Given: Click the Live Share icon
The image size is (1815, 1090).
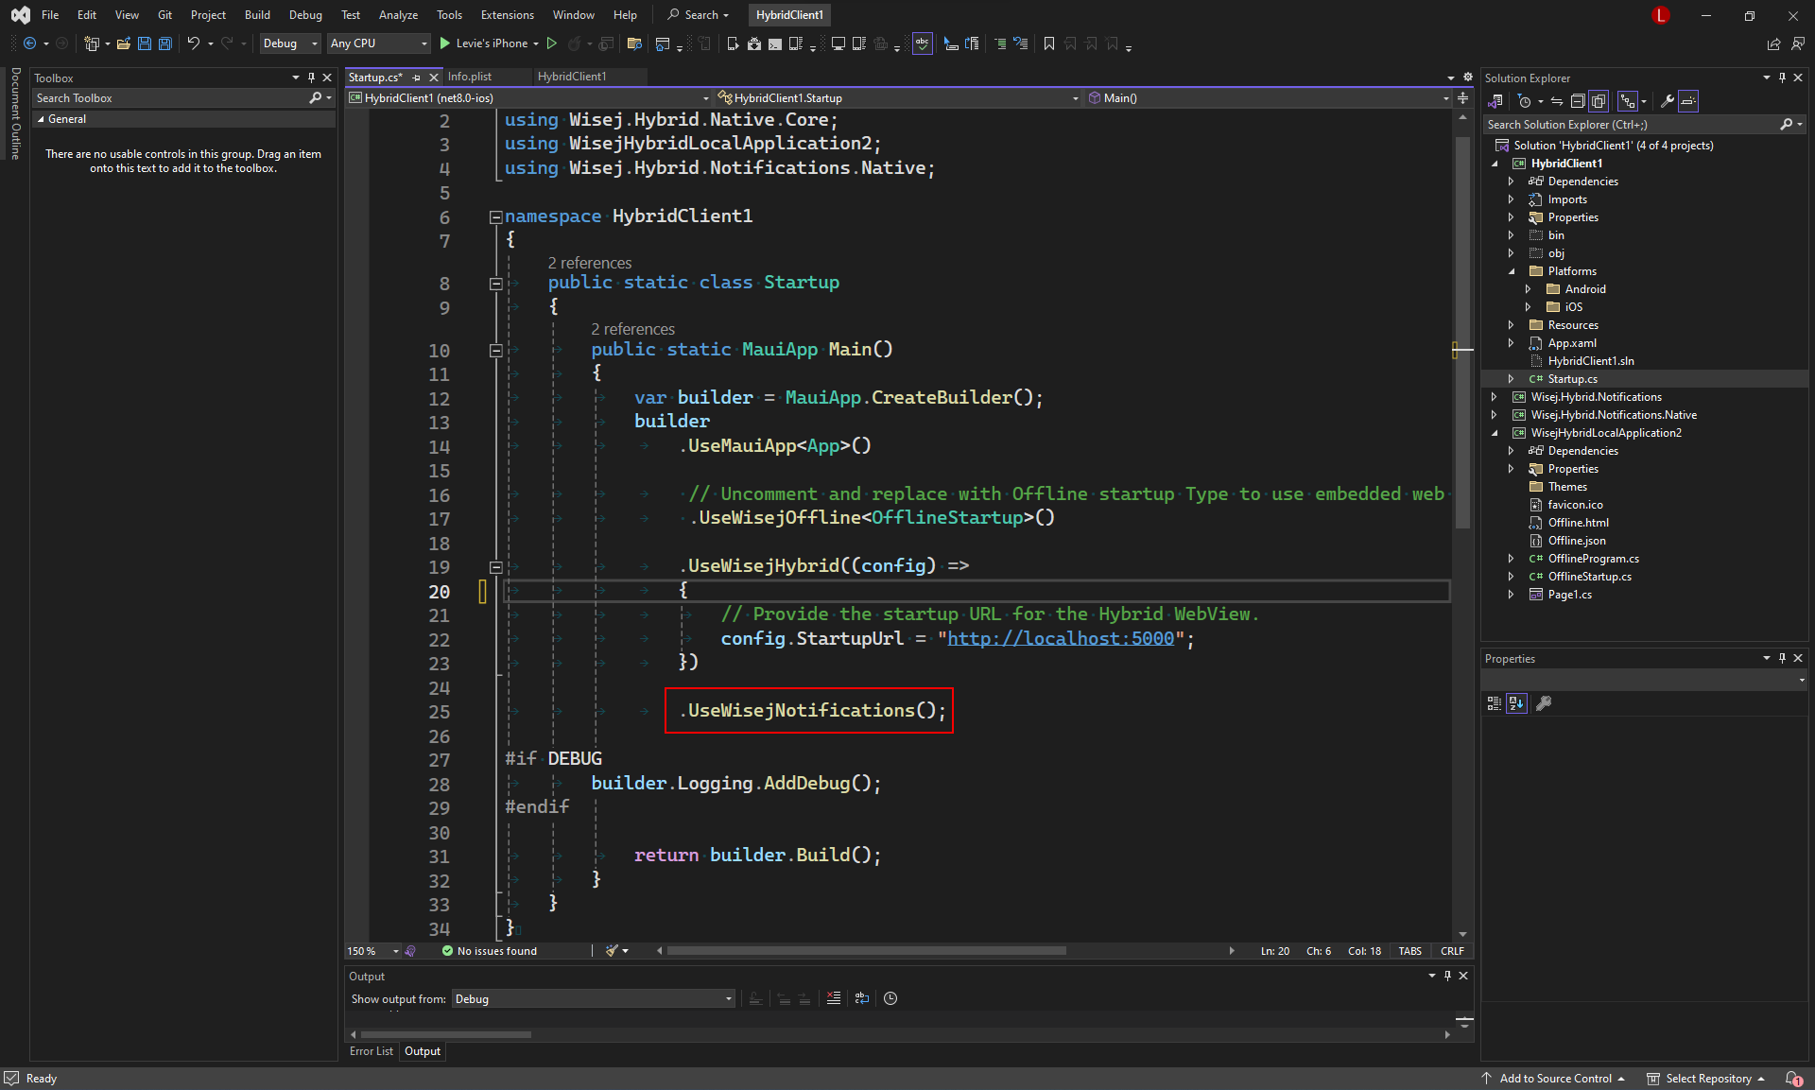Looking at the screenshot, I should coord(1773,43).
